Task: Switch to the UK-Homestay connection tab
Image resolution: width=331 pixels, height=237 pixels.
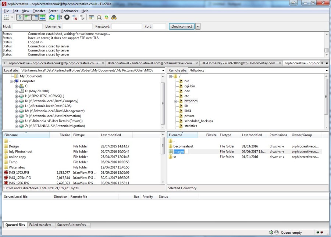Action: tap(238, 63)
